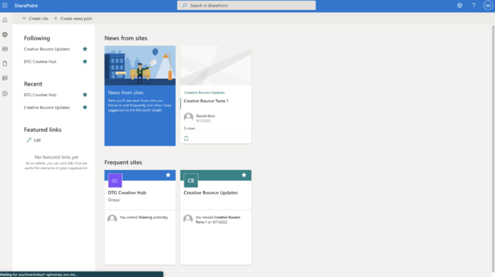Image resolution: width=495 pixels, height=277 pixels.
Task: Click the DC site logo tile
Action: pyautogui.click(x=115, y=180)
